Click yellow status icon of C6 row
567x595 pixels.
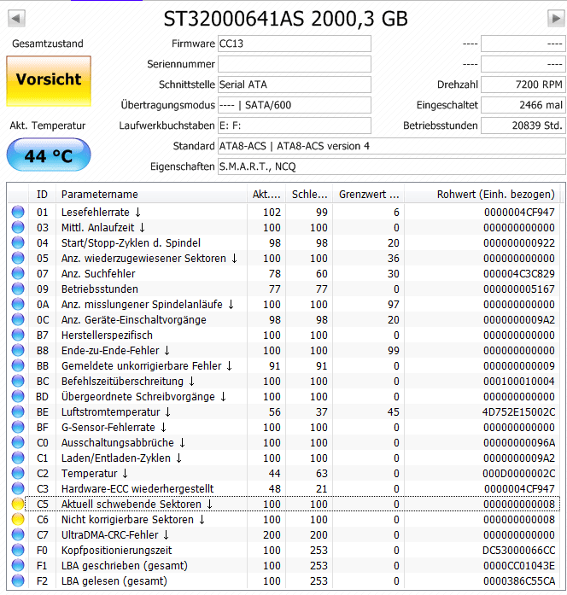click(18, 520)
